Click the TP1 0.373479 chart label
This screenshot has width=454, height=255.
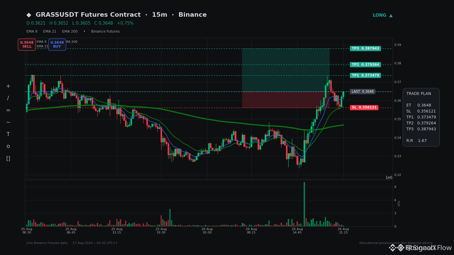click(365, 75)
